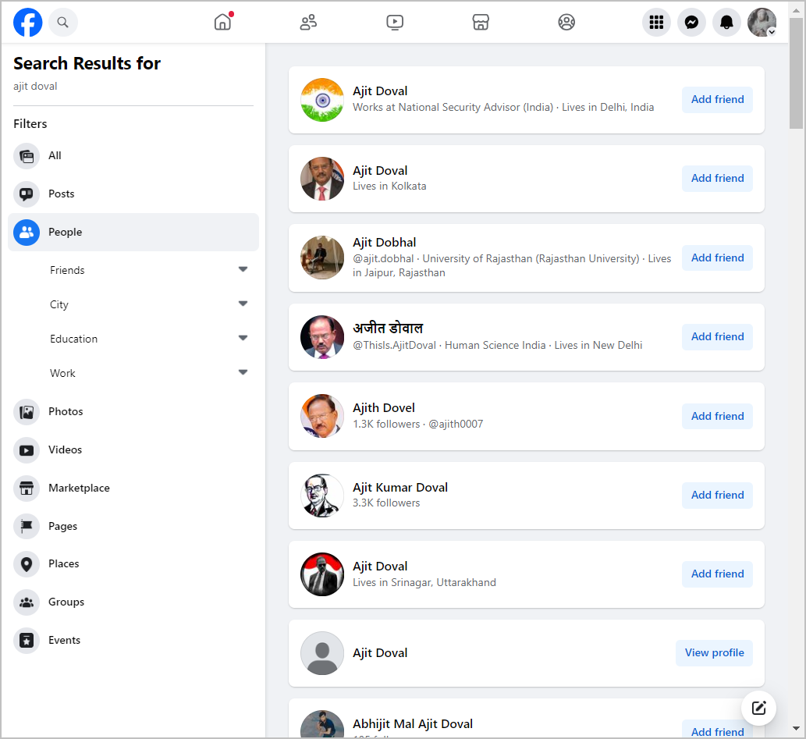The image size is (806, 739).
Task: Open Marketplace icon in top navigation
Action: (481, 22)
